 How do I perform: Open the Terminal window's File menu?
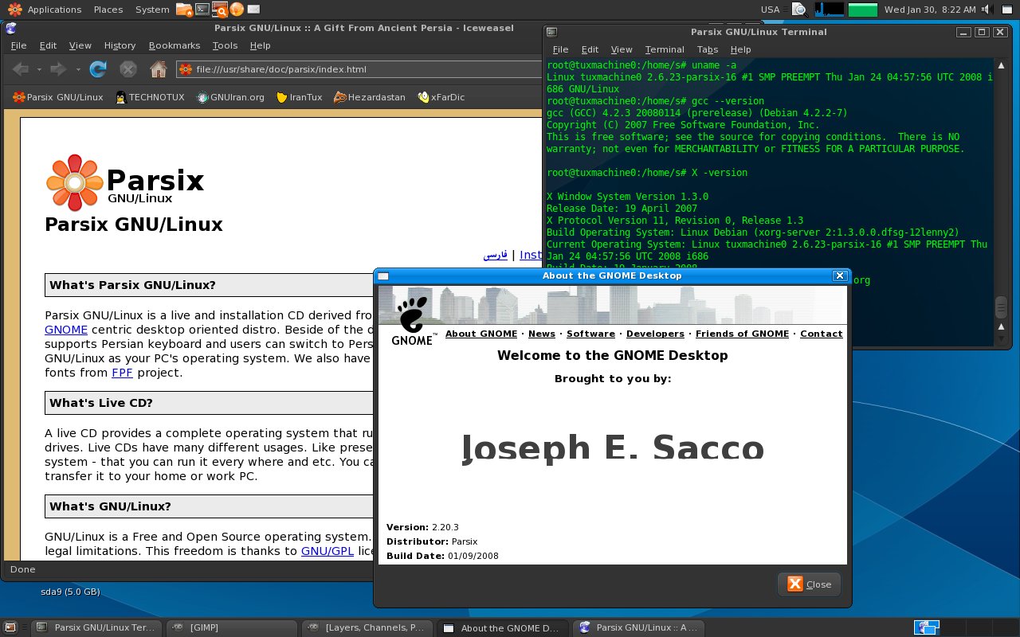tap(560, 49)
